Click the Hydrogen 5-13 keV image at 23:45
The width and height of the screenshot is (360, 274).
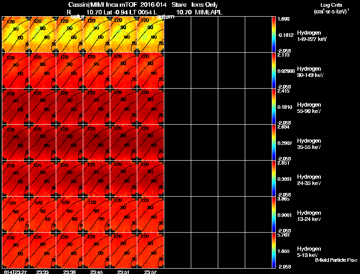[x=97, y=250]
